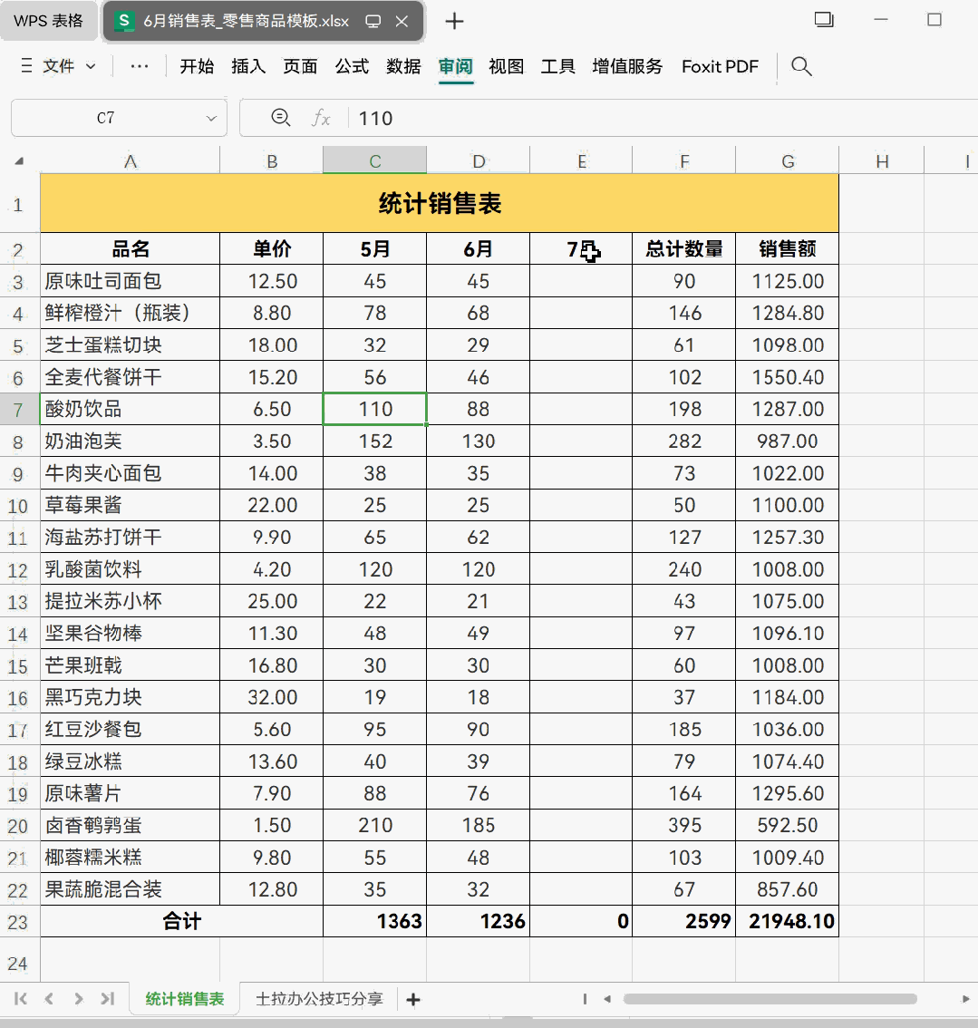Viewport: 978px width, 1028px height.
Task: Select column G header
Action: [788, 161]
